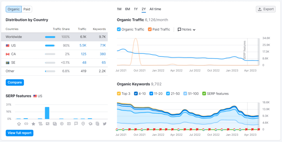Click the Compare button
282x142 pixels.
pyautogui.click(x=15, y=82)
